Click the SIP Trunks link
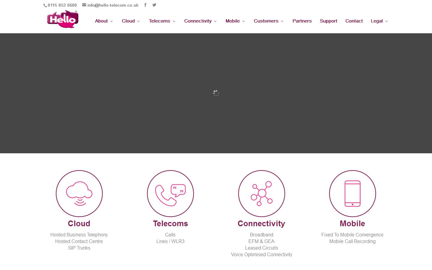432x270 pixels. [79, 248]
